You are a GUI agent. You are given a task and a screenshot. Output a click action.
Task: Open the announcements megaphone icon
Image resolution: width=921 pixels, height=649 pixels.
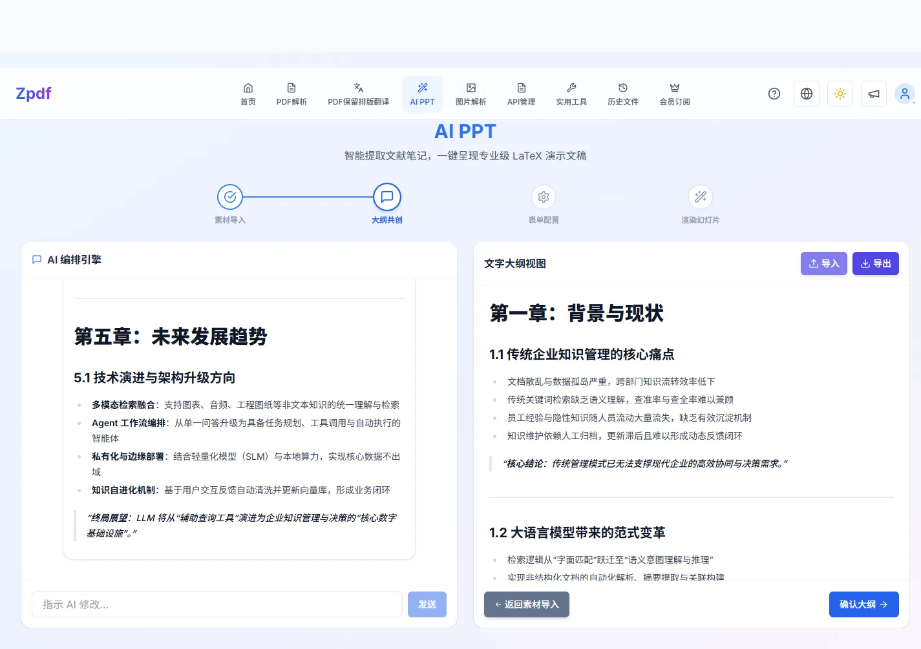click(874, 94)
